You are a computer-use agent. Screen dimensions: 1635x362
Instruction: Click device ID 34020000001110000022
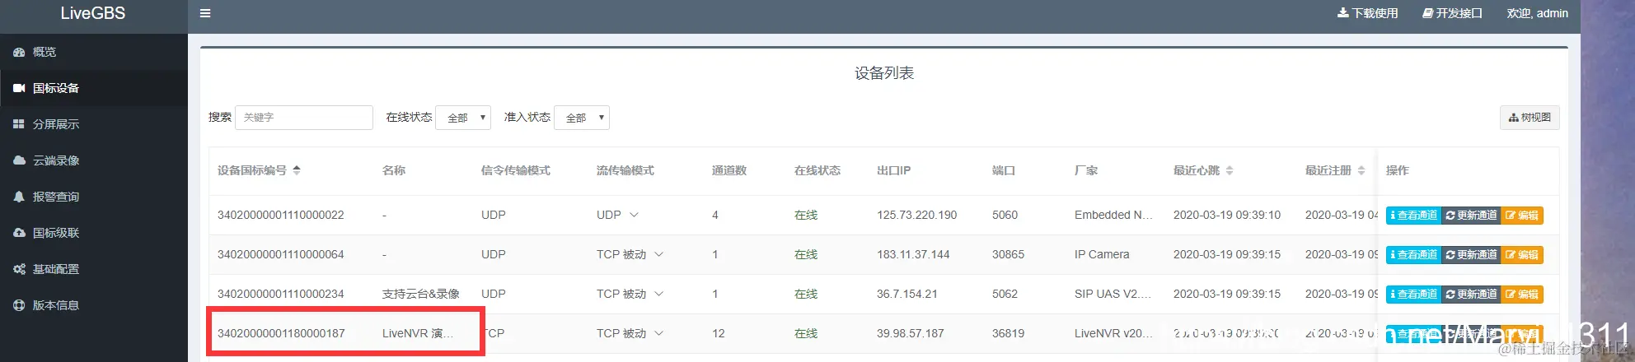tap(281, 215)
